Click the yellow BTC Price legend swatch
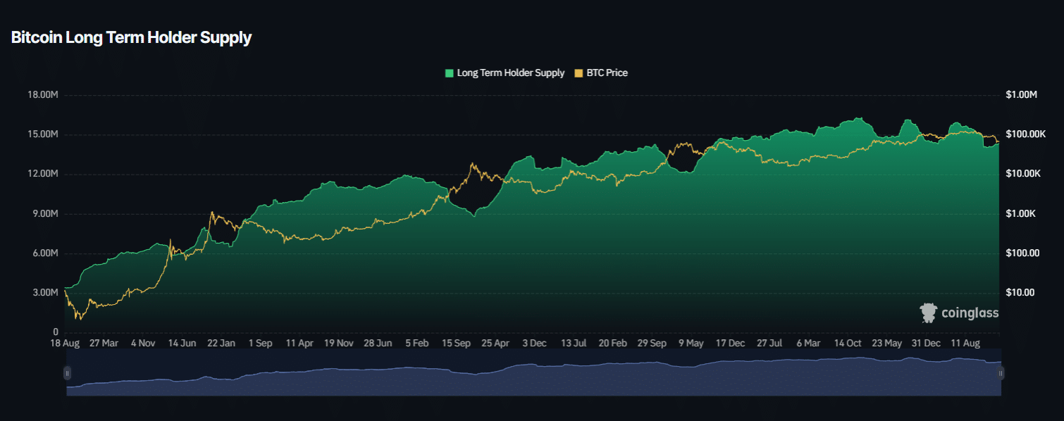 point(579,73)
